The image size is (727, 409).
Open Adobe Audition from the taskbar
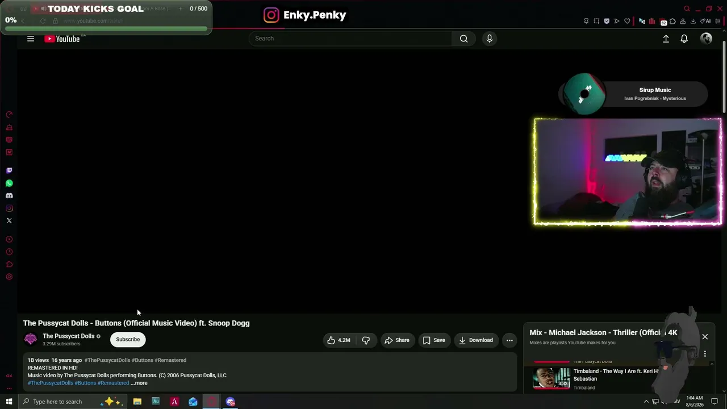click(156, 402)
